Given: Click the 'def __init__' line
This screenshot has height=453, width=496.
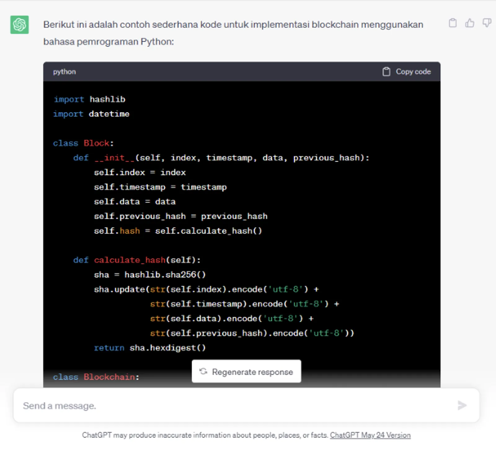Looking at the screenshot, I should [x=221, y=158].
